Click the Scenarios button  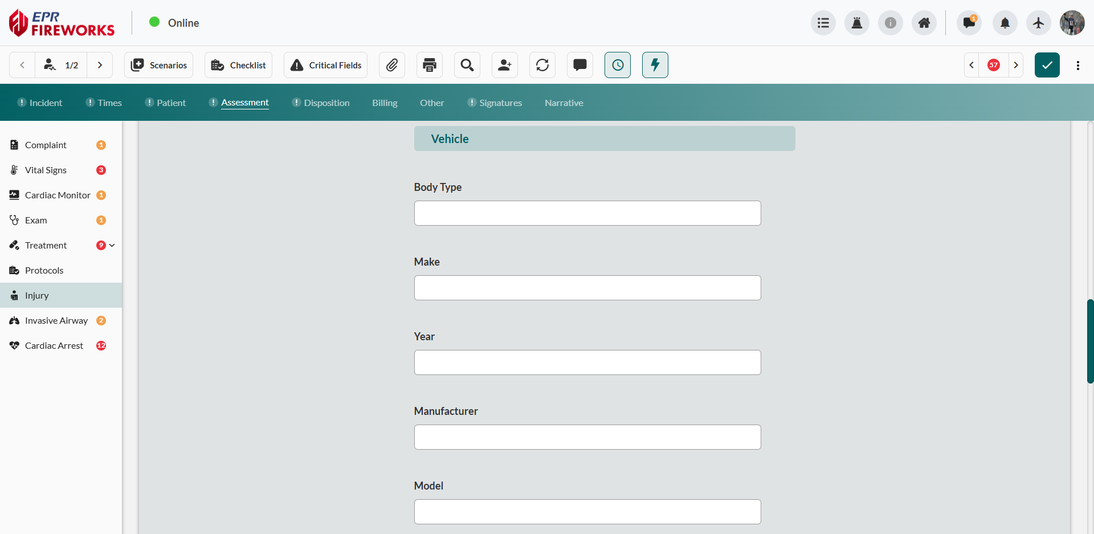(x=159, y=65)
